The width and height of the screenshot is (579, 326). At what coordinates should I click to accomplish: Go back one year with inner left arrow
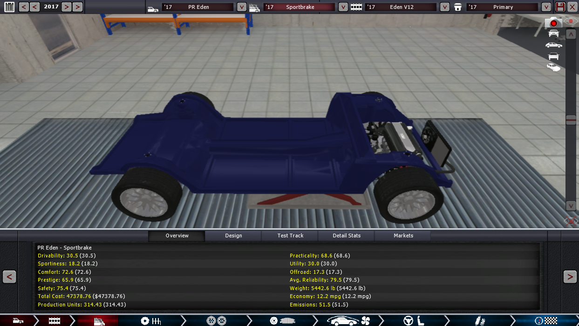[x=34, y=7]
